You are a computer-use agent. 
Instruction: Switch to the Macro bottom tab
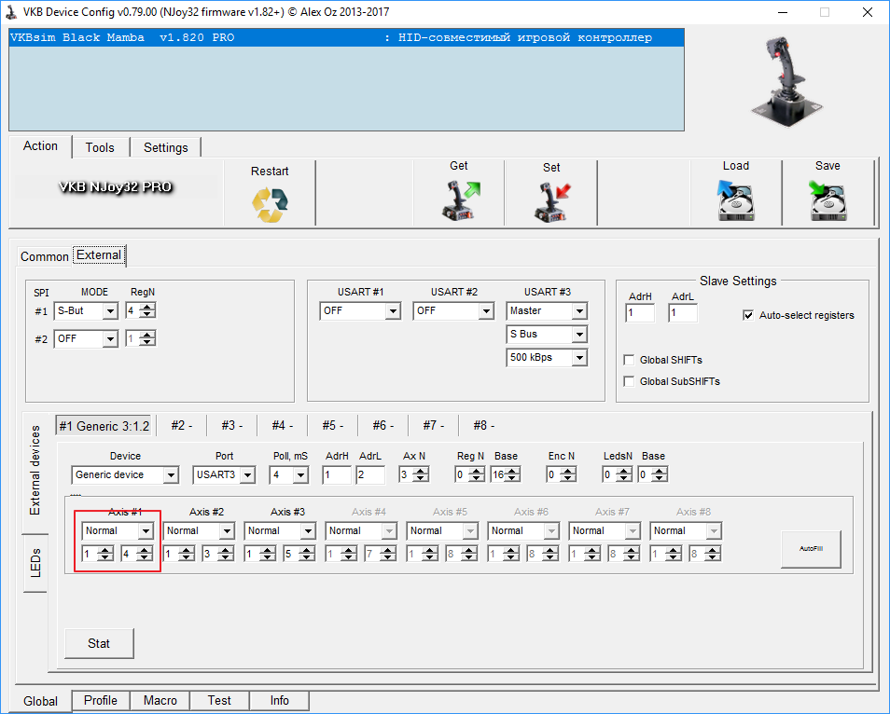tap(160, 700)
